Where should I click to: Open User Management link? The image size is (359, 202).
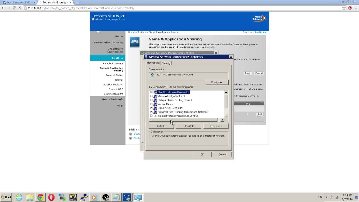[x=114, y=94]
